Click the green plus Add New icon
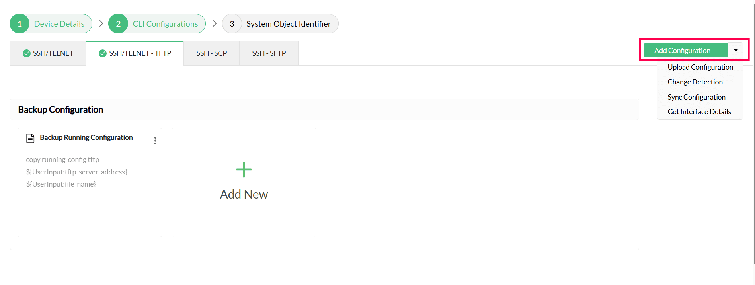This screenshot has width=755, height=285. coord(244,170)
